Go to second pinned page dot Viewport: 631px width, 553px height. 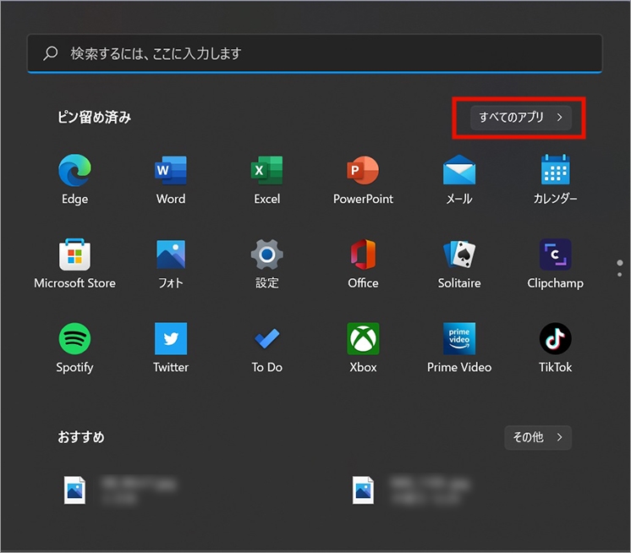click(620, 274)
